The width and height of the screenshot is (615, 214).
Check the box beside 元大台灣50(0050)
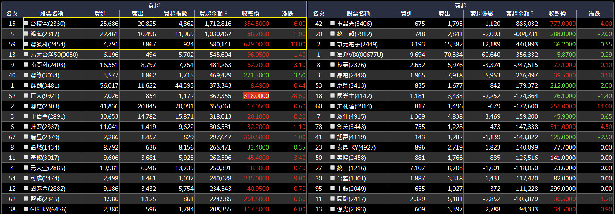pyautogui.click(x=26, y=54)
